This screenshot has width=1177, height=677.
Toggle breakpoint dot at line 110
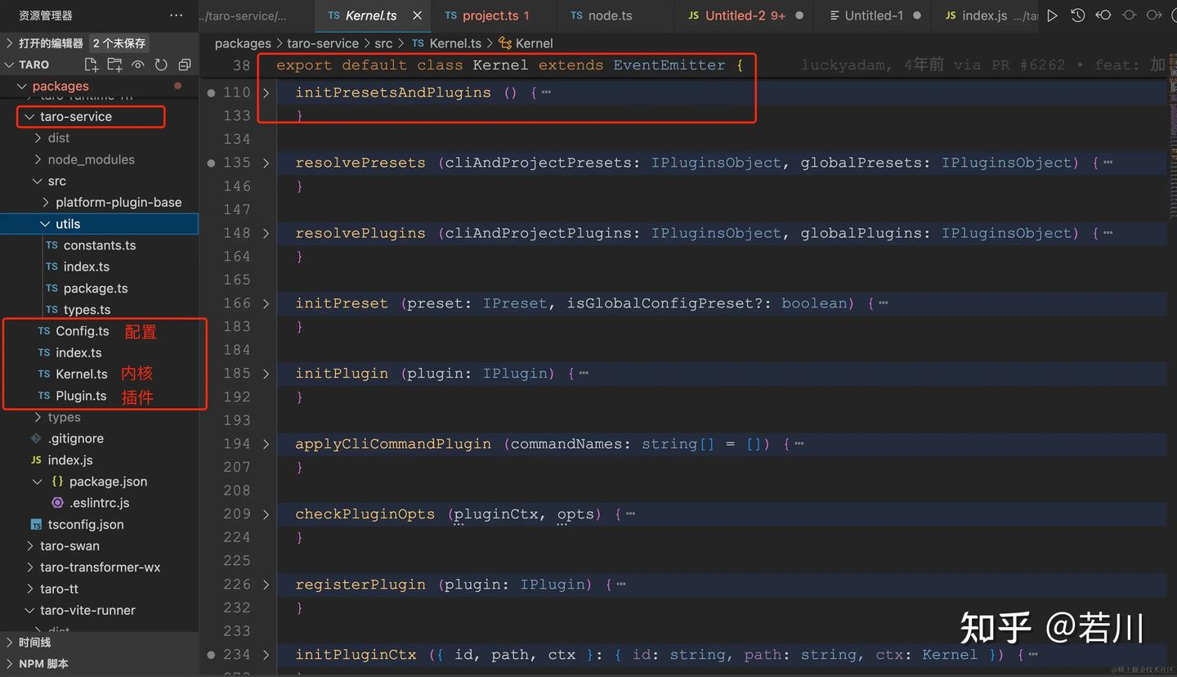click(211, 92)
